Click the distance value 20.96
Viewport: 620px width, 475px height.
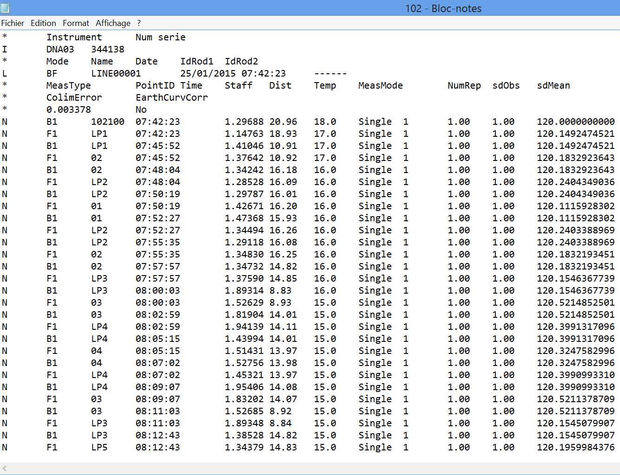tap(283, 122)
